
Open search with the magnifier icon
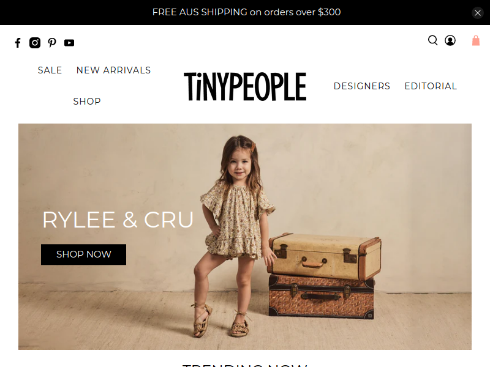tap(433, 40)
